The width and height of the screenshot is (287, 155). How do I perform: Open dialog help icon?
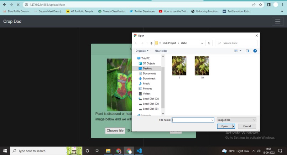(255, 51)
